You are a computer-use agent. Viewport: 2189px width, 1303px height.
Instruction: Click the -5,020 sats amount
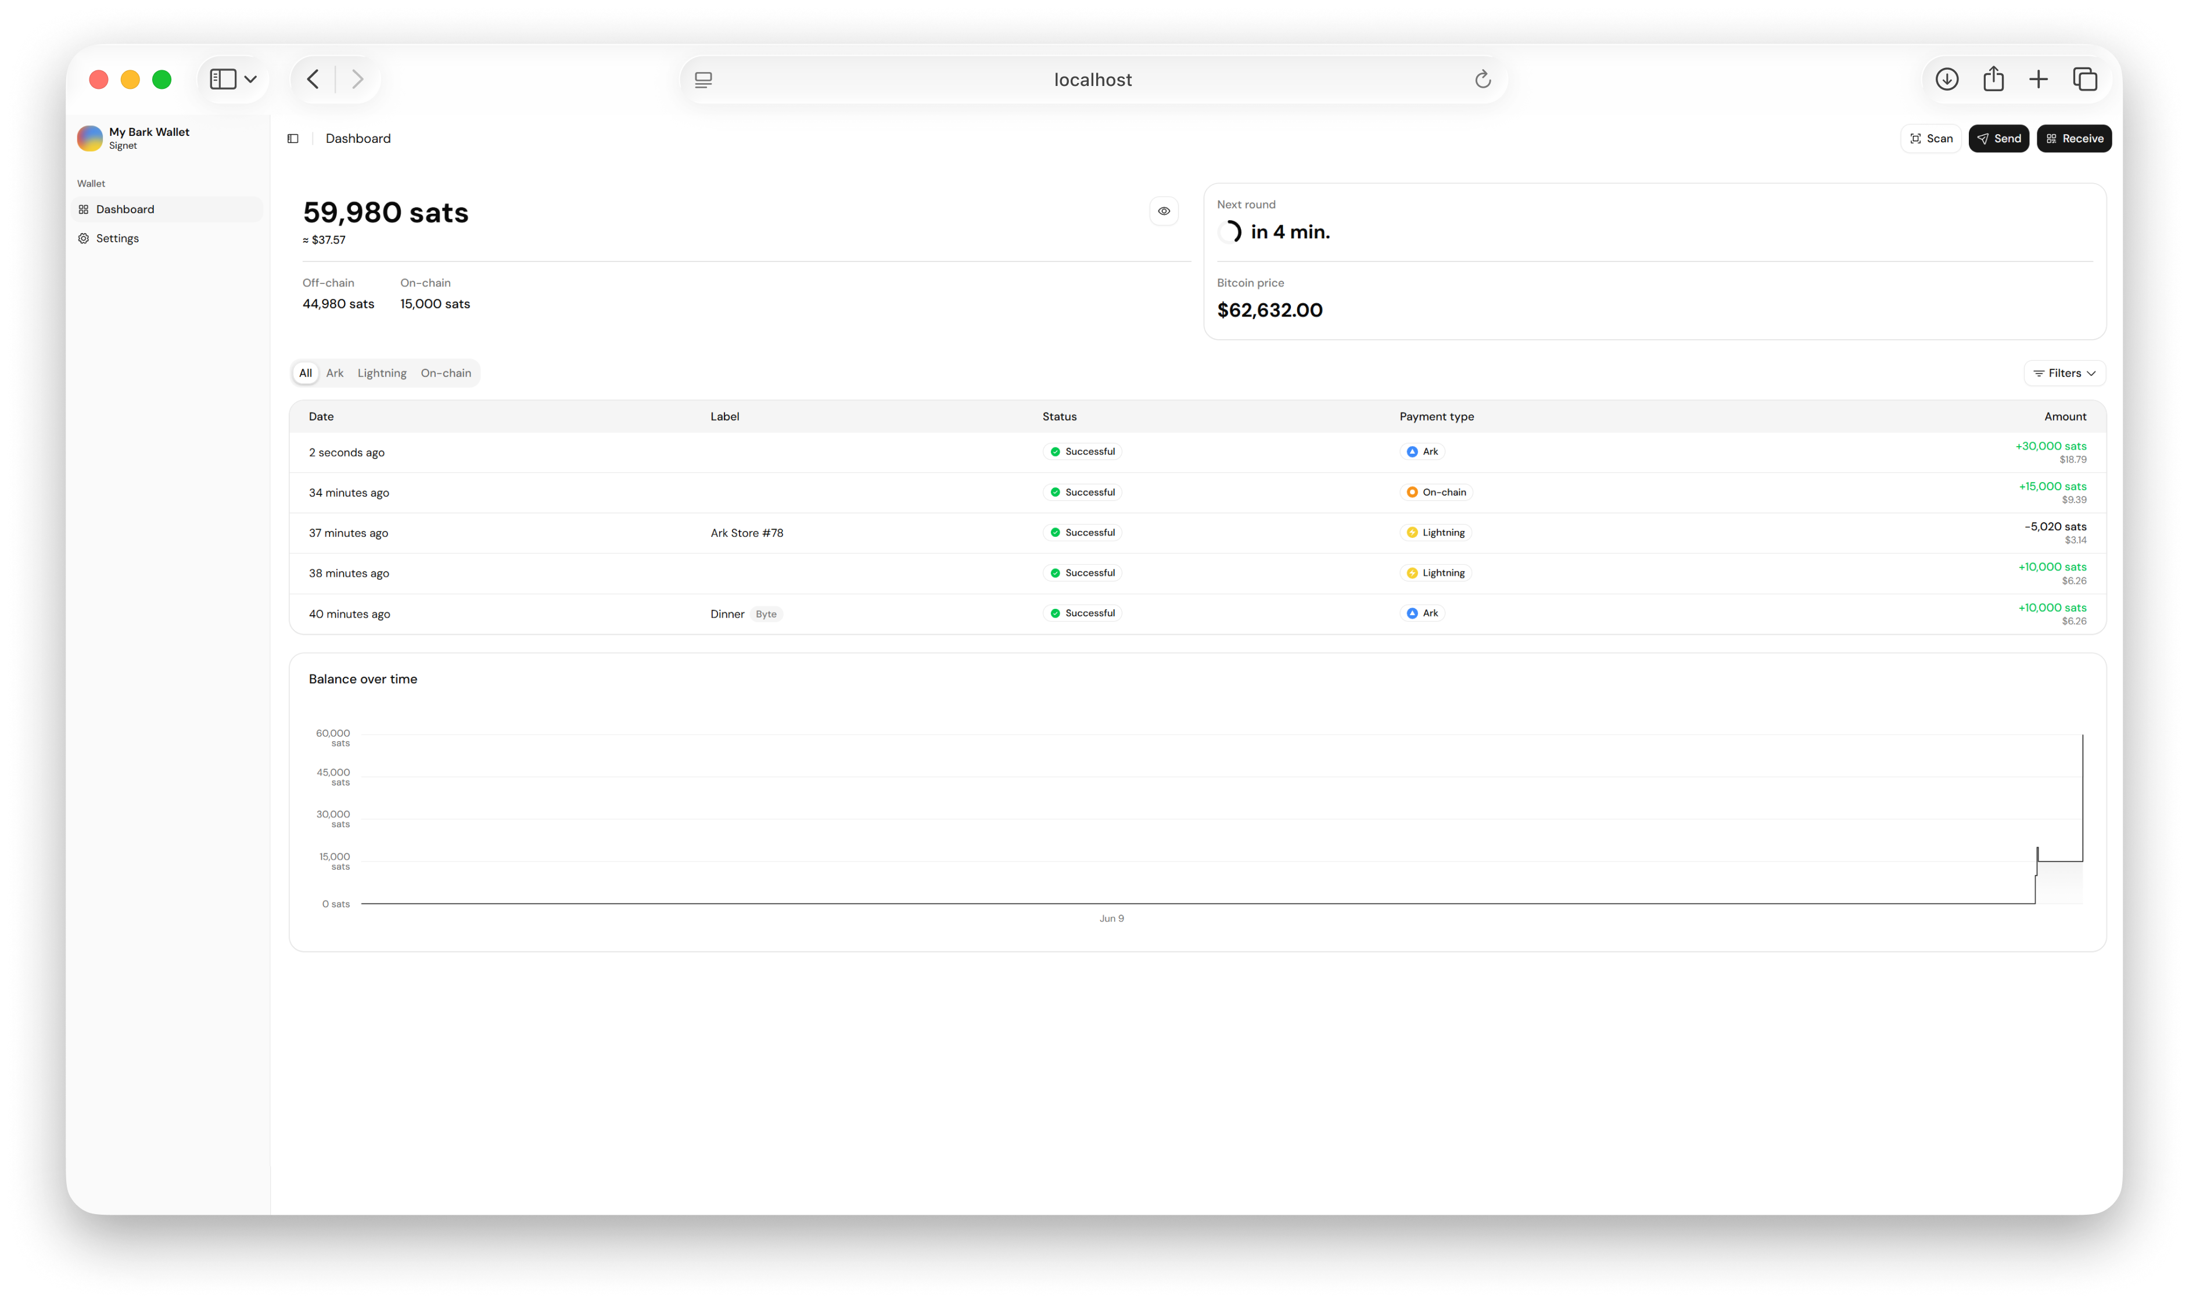pyautogui.click(x=2055, y=527)
